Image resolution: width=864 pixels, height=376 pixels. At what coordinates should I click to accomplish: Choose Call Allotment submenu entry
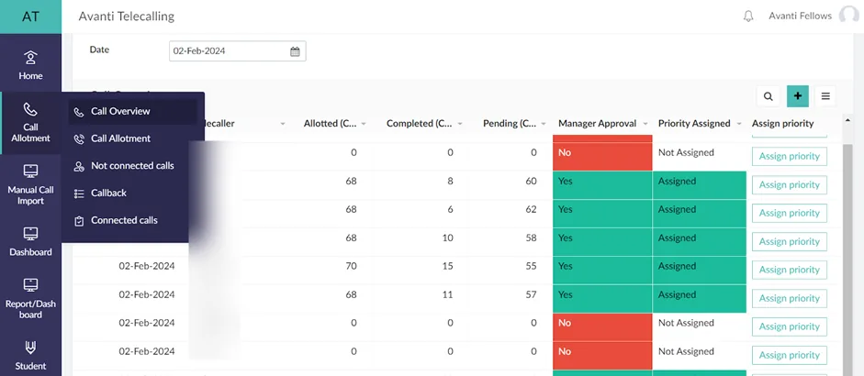[x=132, y=138]
